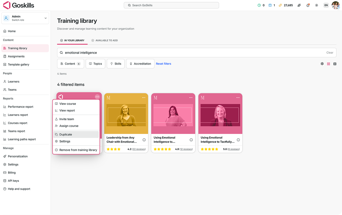
Task: Open the 22 reviews link
Action: point(139,149)
